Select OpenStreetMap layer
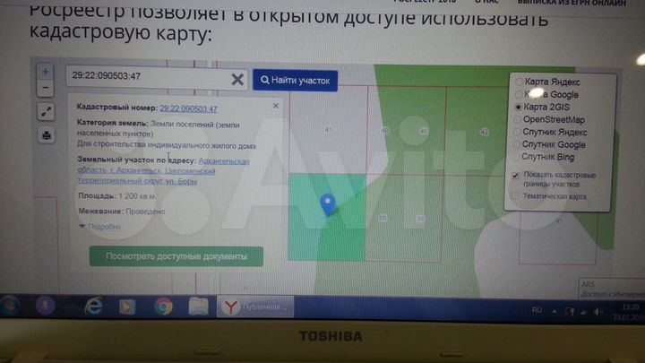The width and height of the screenshot is (645, 363). tap(549, 120)
